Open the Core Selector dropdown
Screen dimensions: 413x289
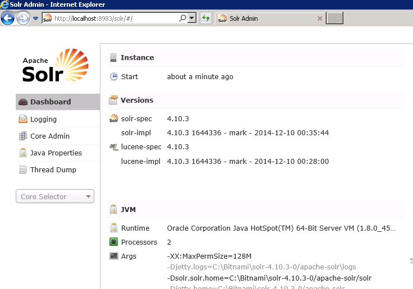[x=55, y=196]
